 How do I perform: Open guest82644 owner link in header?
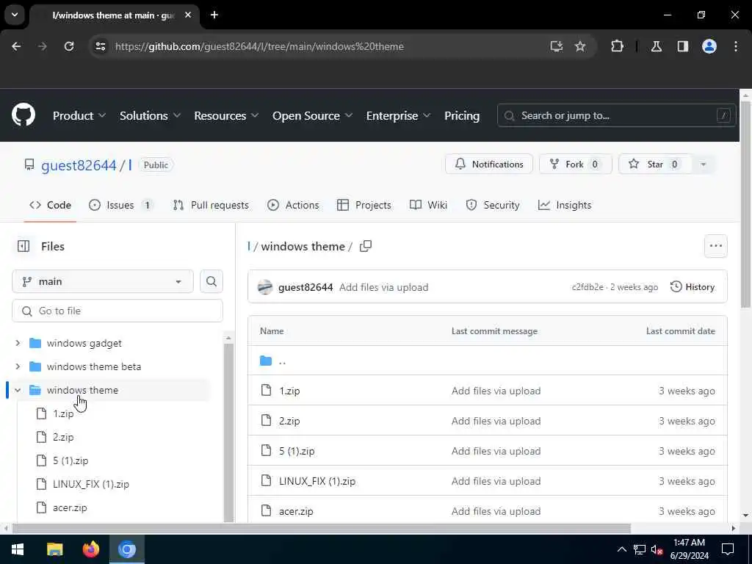79,165
